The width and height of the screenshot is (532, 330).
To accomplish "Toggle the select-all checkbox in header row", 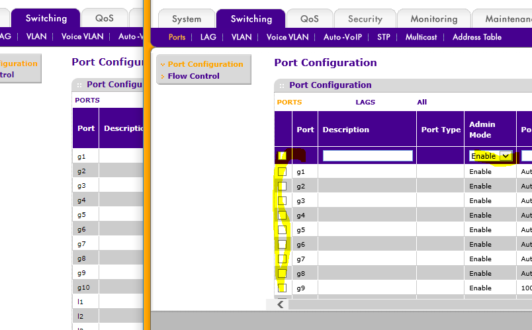I will tap(282, 156).
